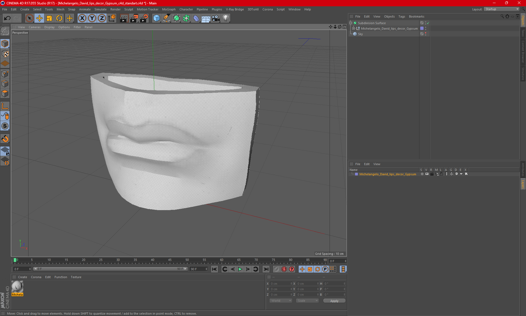The height and width of the screenshot is (316, 526).
Task: Activate the Rotate tool
Action: pos(59,18)
